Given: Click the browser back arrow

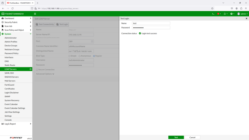Looking at the screenshot, I should tap(3, 8).
